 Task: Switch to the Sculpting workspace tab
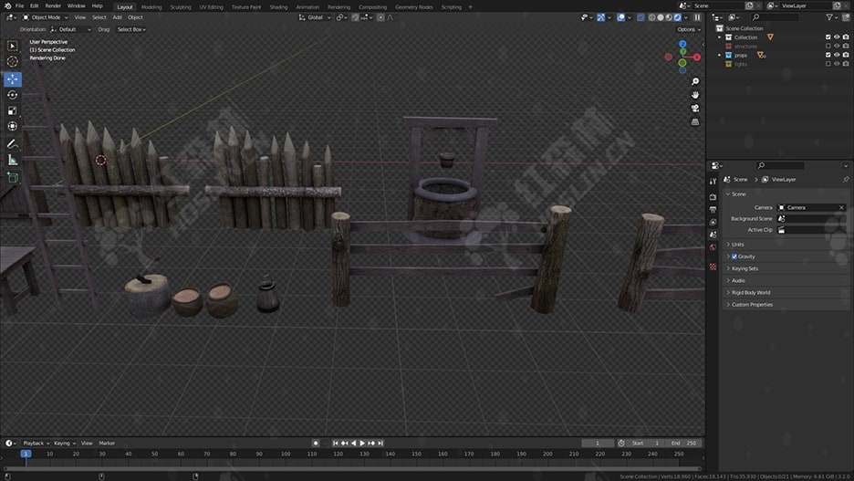click(x=181, y=6)
